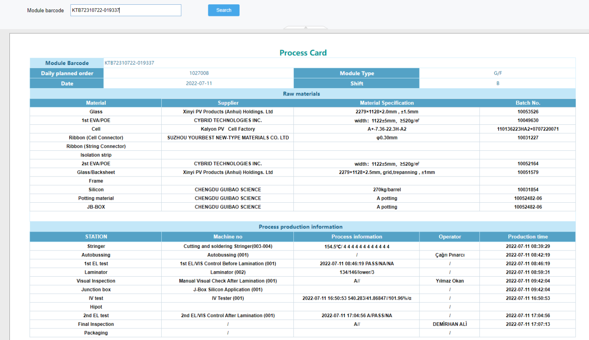Click the Search button

(x=223, y=10)
